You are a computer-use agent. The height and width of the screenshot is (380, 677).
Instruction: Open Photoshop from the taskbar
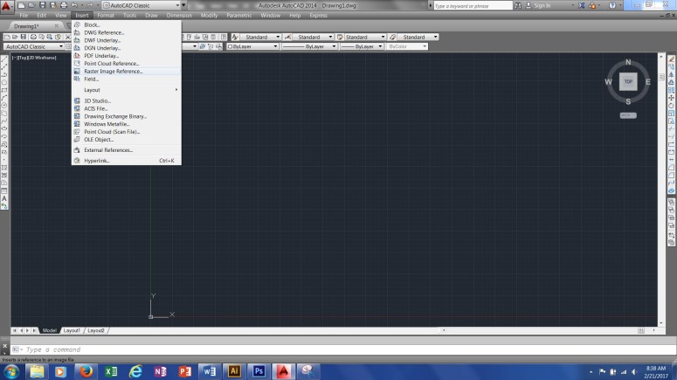[259, 370]
